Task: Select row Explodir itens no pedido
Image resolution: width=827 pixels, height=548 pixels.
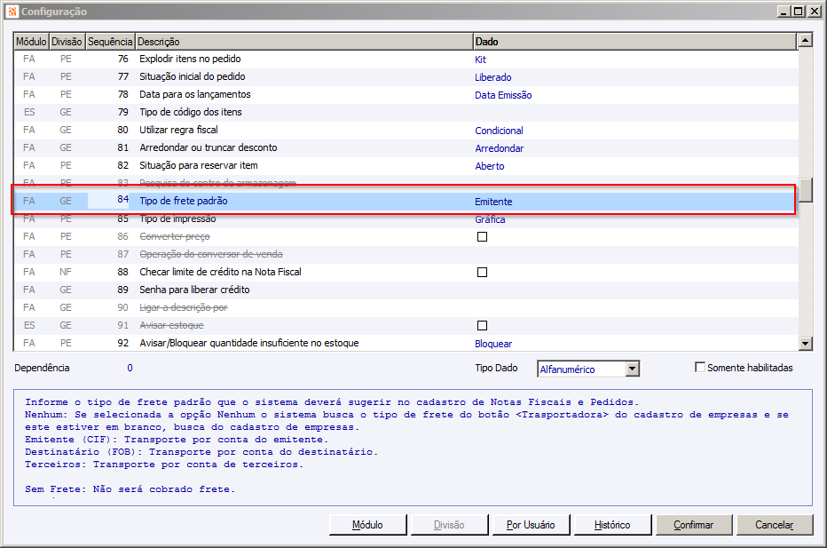Action: [405, 60]
